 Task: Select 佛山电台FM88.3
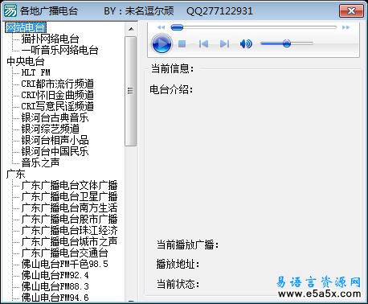click(55, 286)
